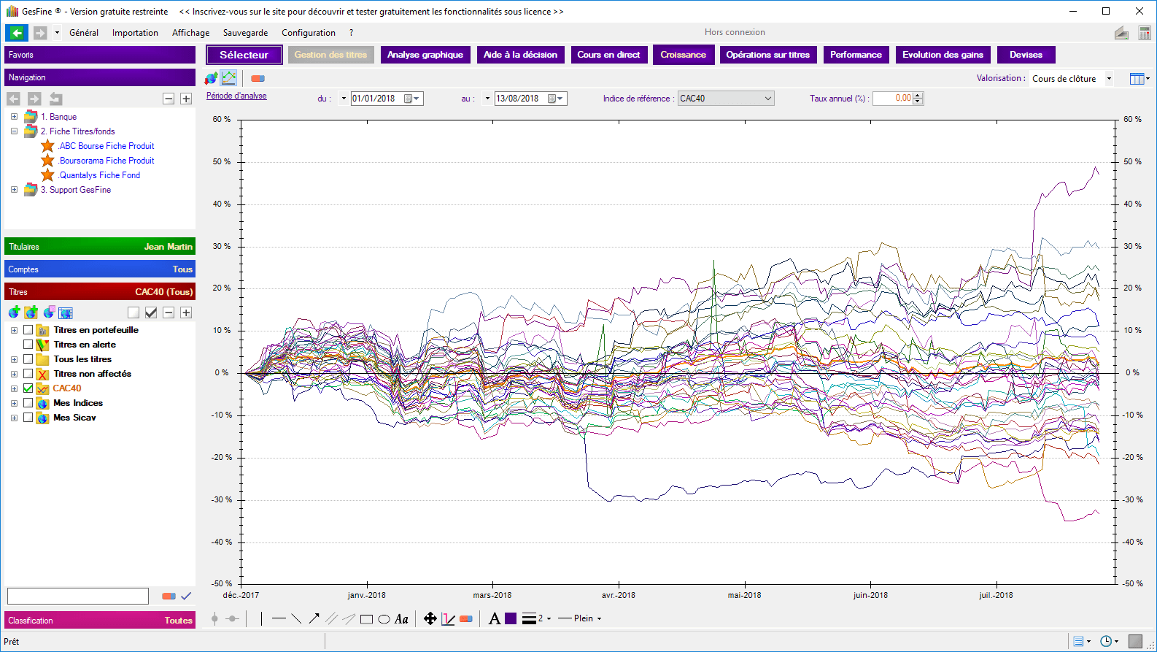The image size is (1157, 652).
Task: Toggle the line chart view icon
Action: click(x=229, y=77)
